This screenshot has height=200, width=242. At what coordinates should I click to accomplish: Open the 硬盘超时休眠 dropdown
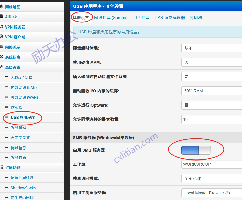(211, 48)
